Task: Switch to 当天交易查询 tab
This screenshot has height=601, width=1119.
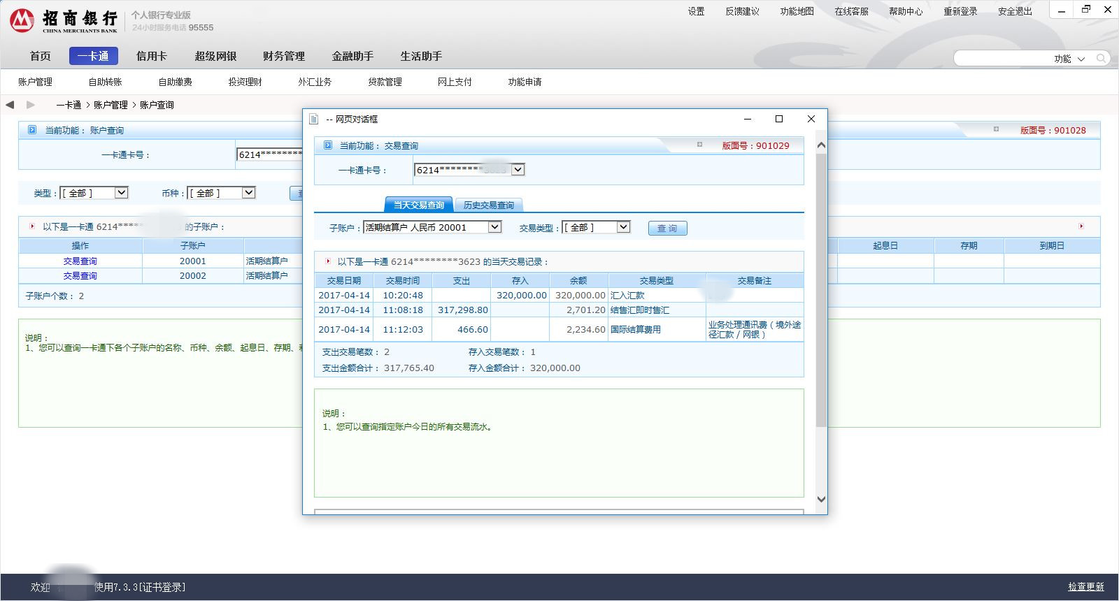Action: (x=418, y=205)
